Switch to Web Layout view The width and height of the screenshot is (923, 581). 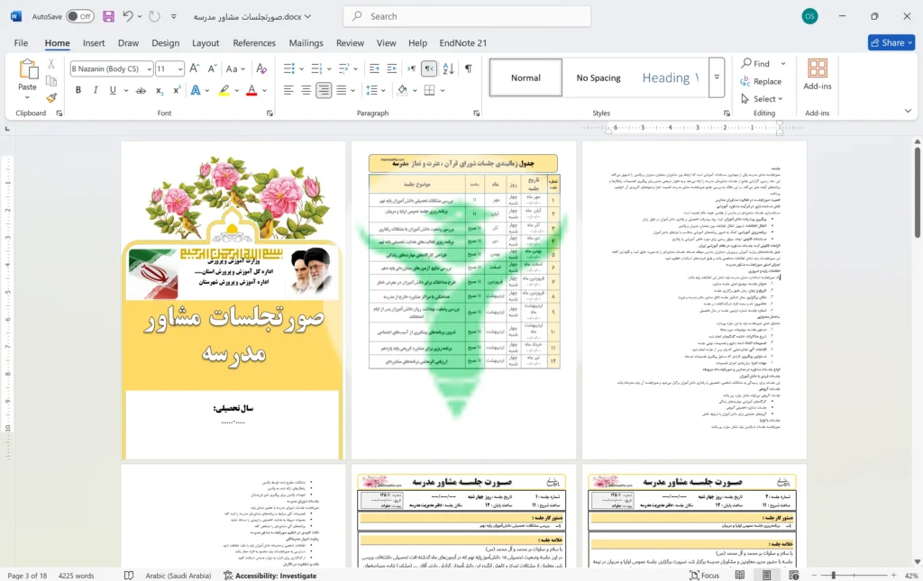793,575
